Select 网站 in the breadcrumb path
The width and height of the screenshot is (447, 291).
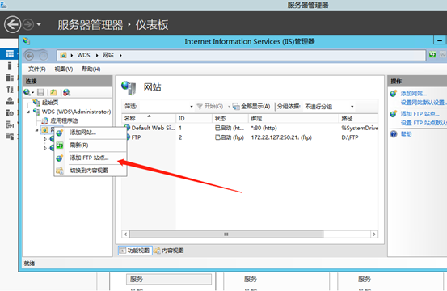pos(108,55)
